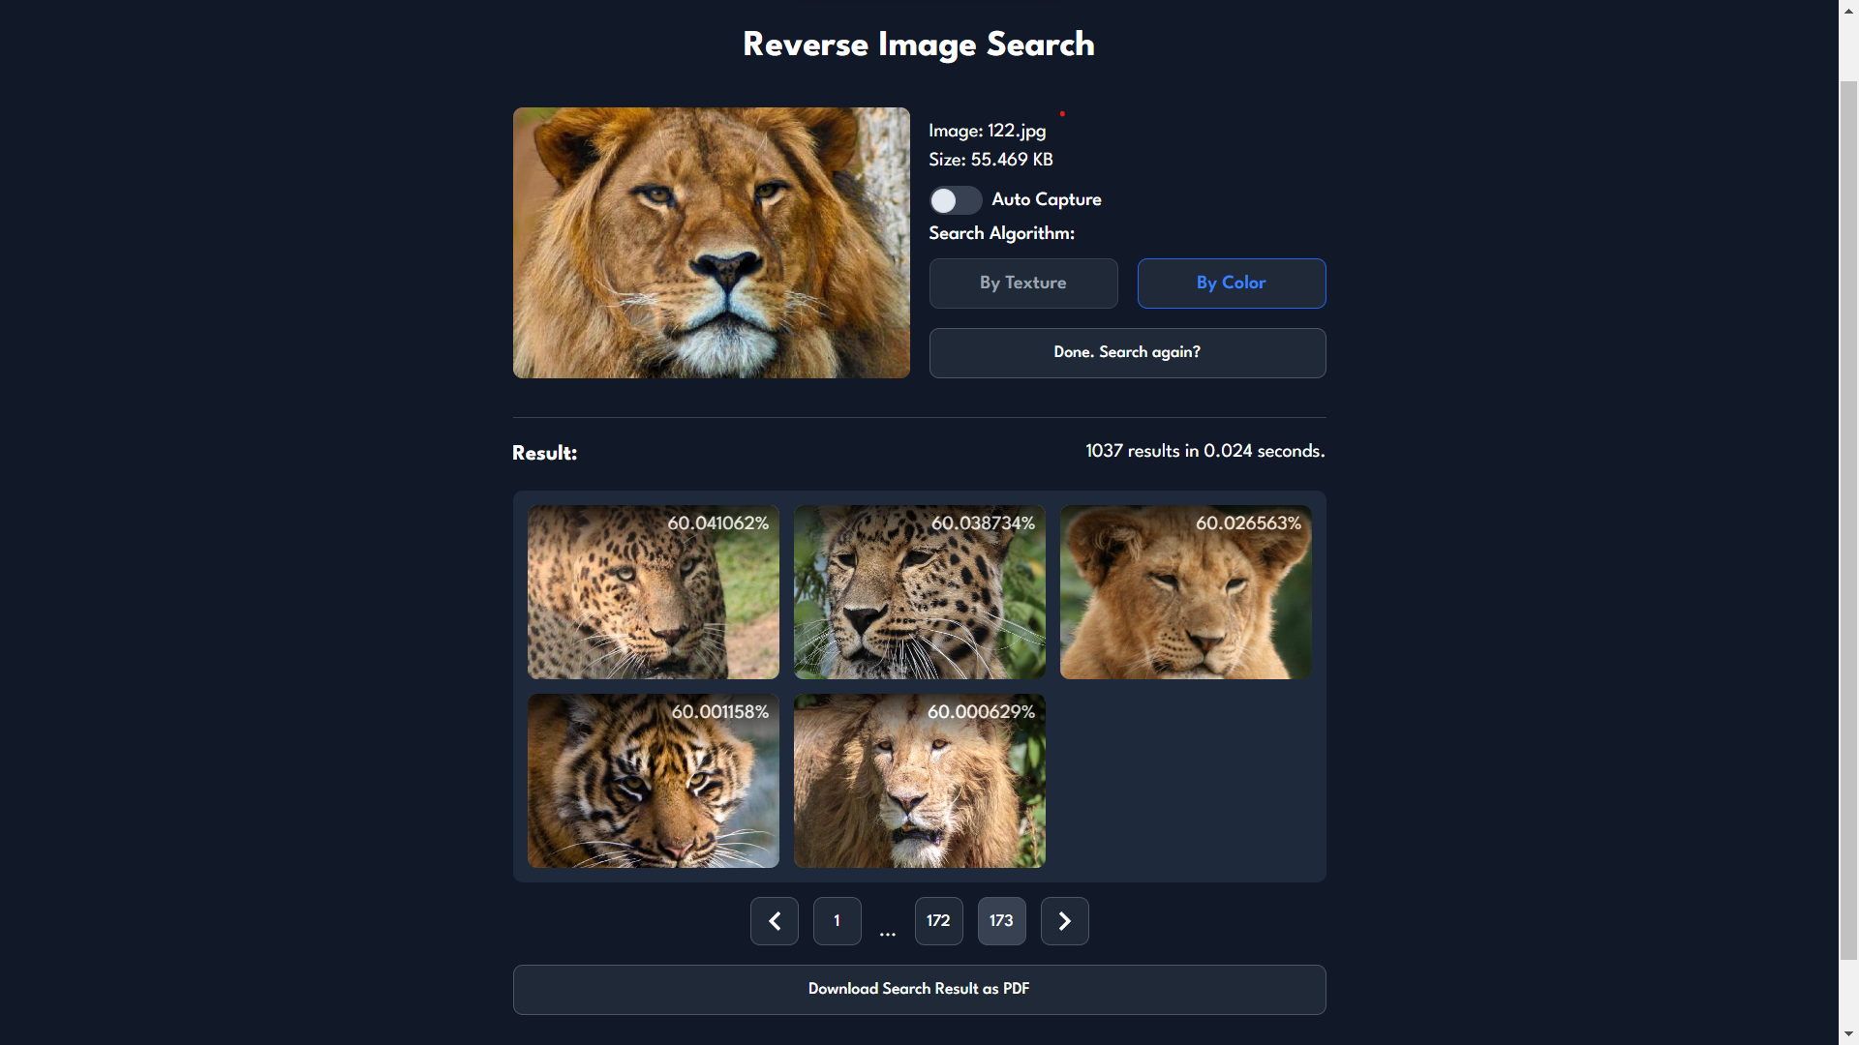Screen dimensions: 1859x1045
Task: Click page 1 pagination button
Action: tap(837, 920)
